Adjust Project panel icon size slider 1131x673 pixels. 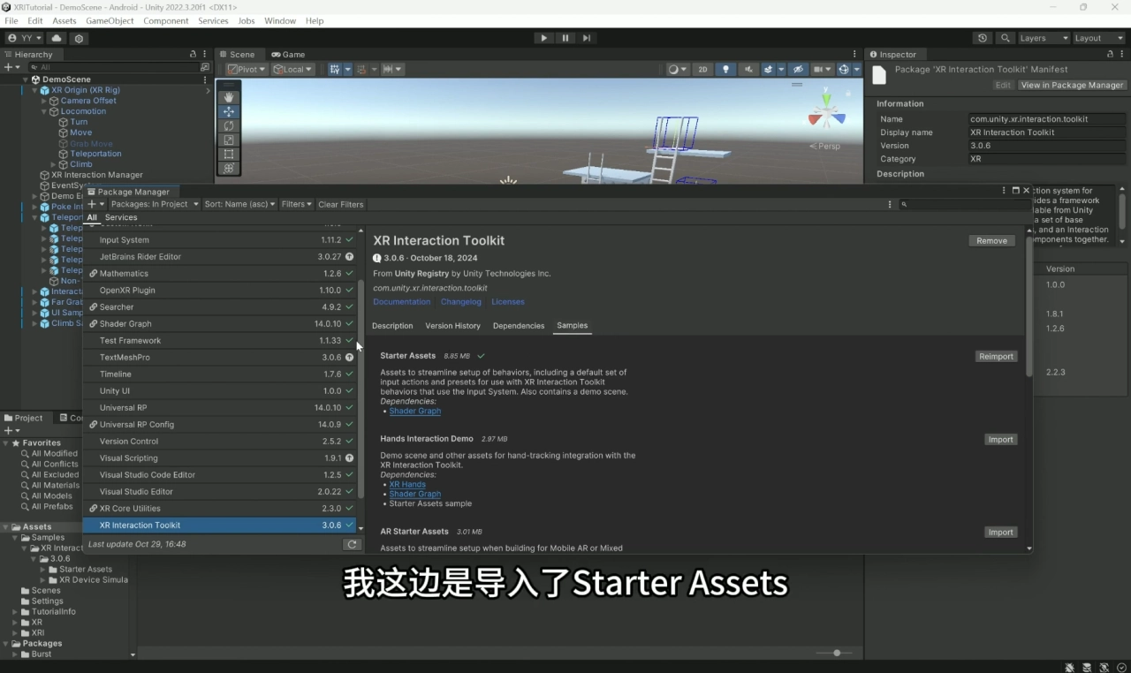(836, 653)
